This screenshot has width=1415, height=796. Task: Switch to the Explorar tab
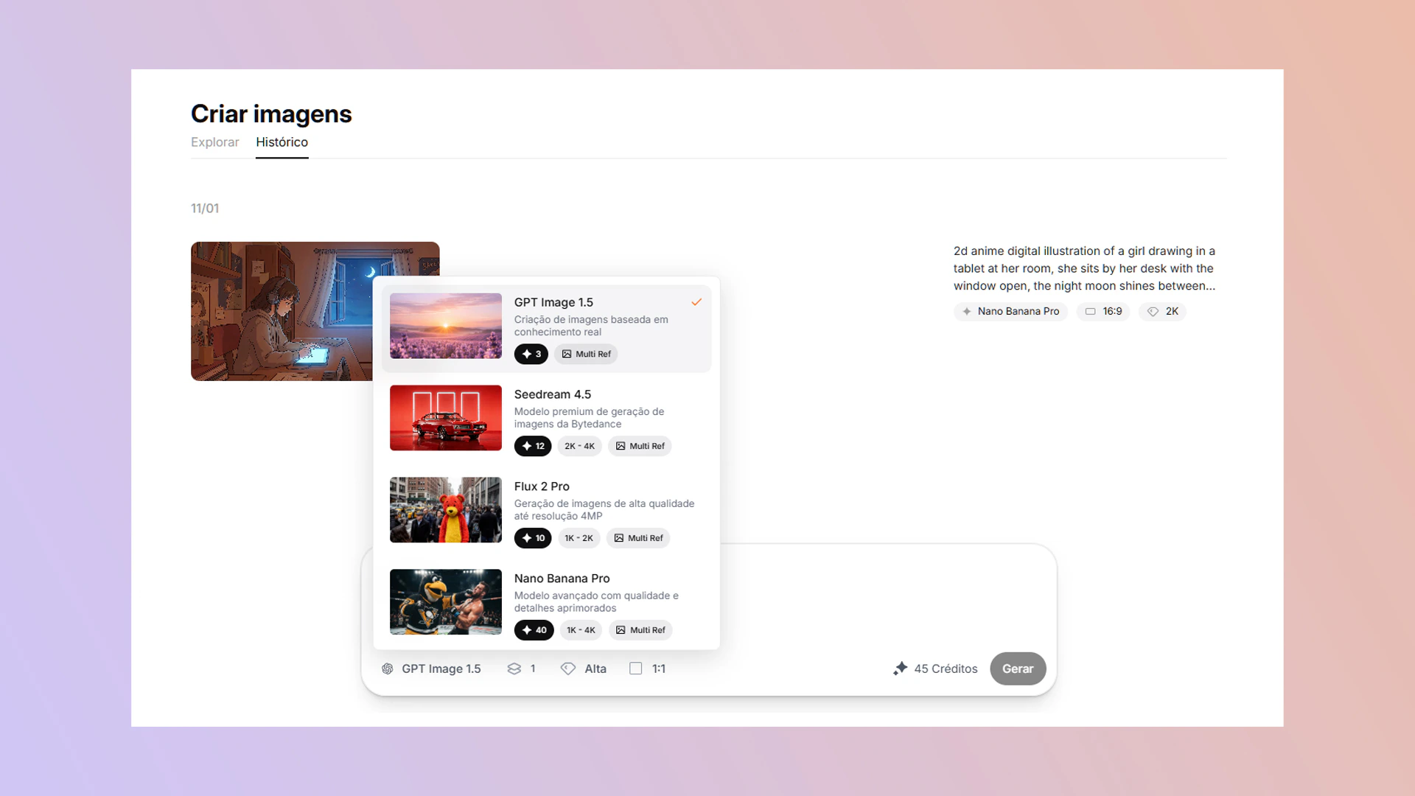[214, 142]
